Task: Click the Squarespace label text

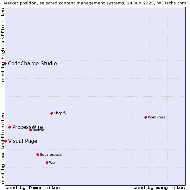Action: (x=51, y=155)
